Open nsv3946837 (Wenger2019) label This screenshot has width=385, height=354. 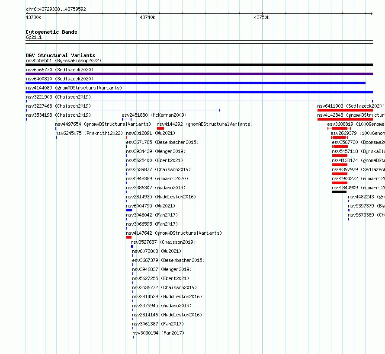tap(162, 269)
